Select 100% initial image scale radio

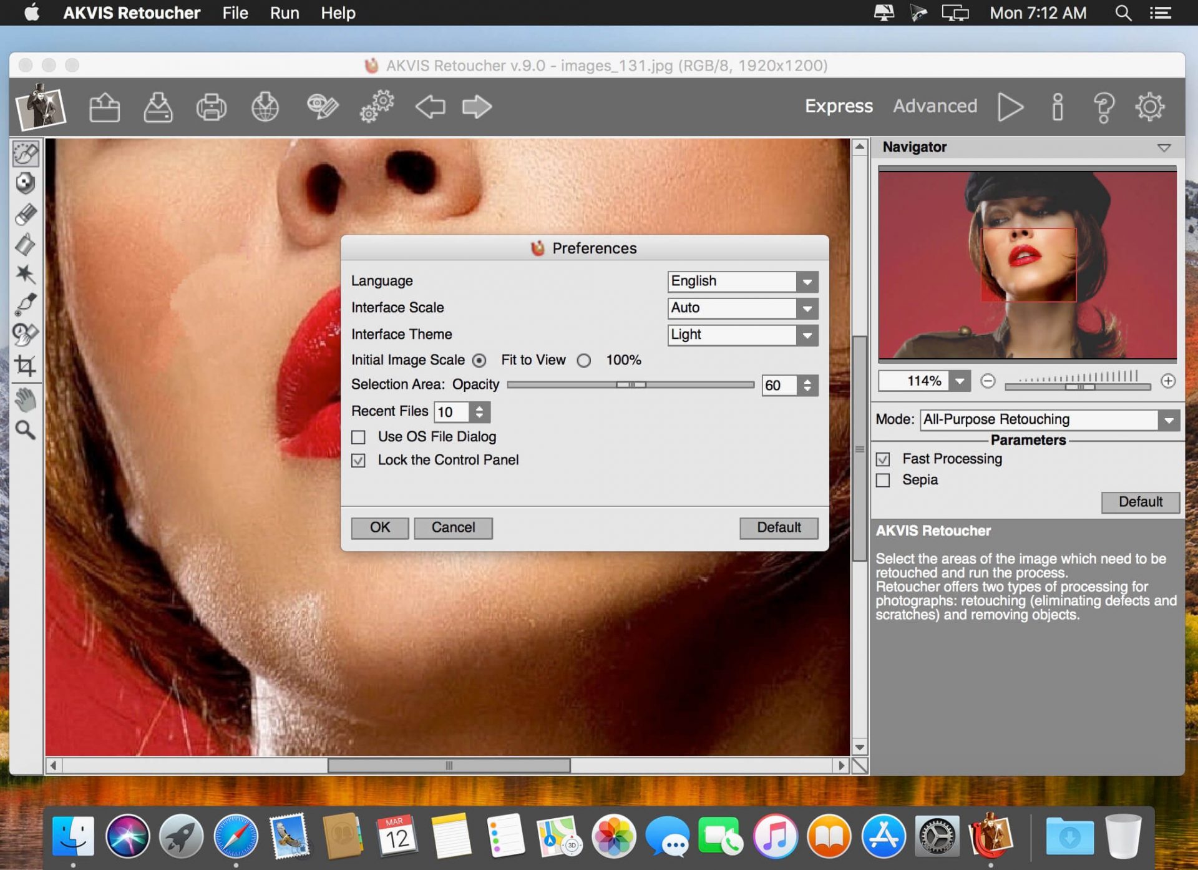(x=584, y=361)
